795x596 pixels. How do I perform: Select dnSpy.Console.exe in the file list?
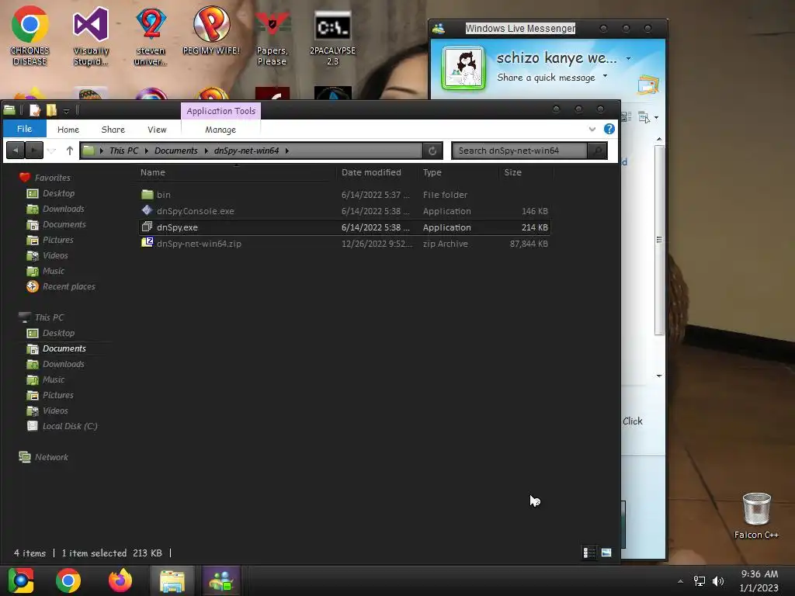tap(345, 211)
